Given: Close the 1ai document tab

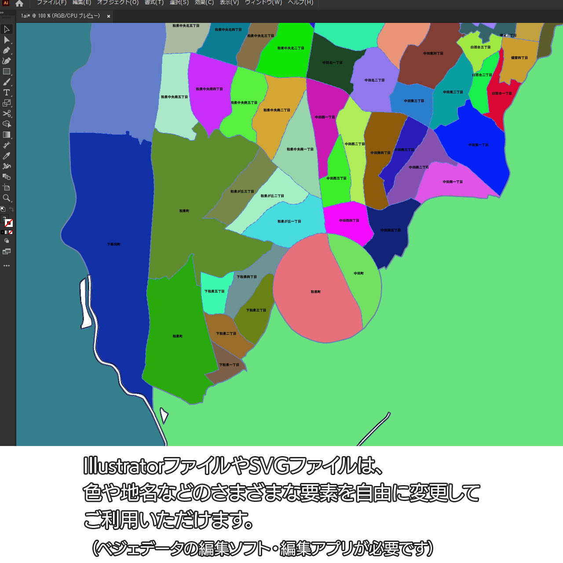Looking at the screenshot, I should [x=109, y=16].
